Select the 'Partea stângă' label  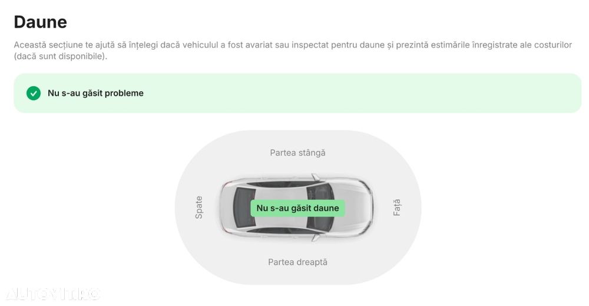[x=297, y=153]
